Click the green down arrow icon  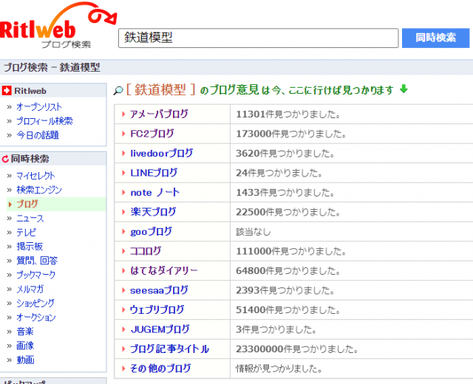404,89
